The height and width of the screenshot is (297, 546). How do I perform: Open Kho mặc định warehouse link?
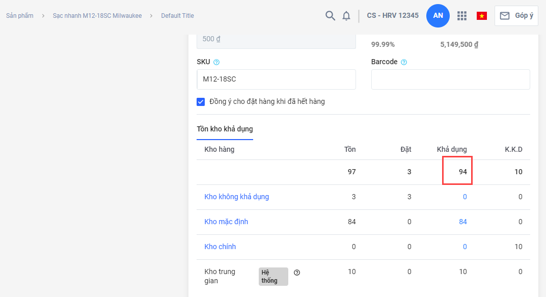tap(226, 222)
